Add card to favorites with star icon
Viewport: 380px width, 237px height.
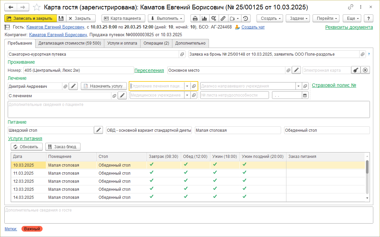pos(37,7)
